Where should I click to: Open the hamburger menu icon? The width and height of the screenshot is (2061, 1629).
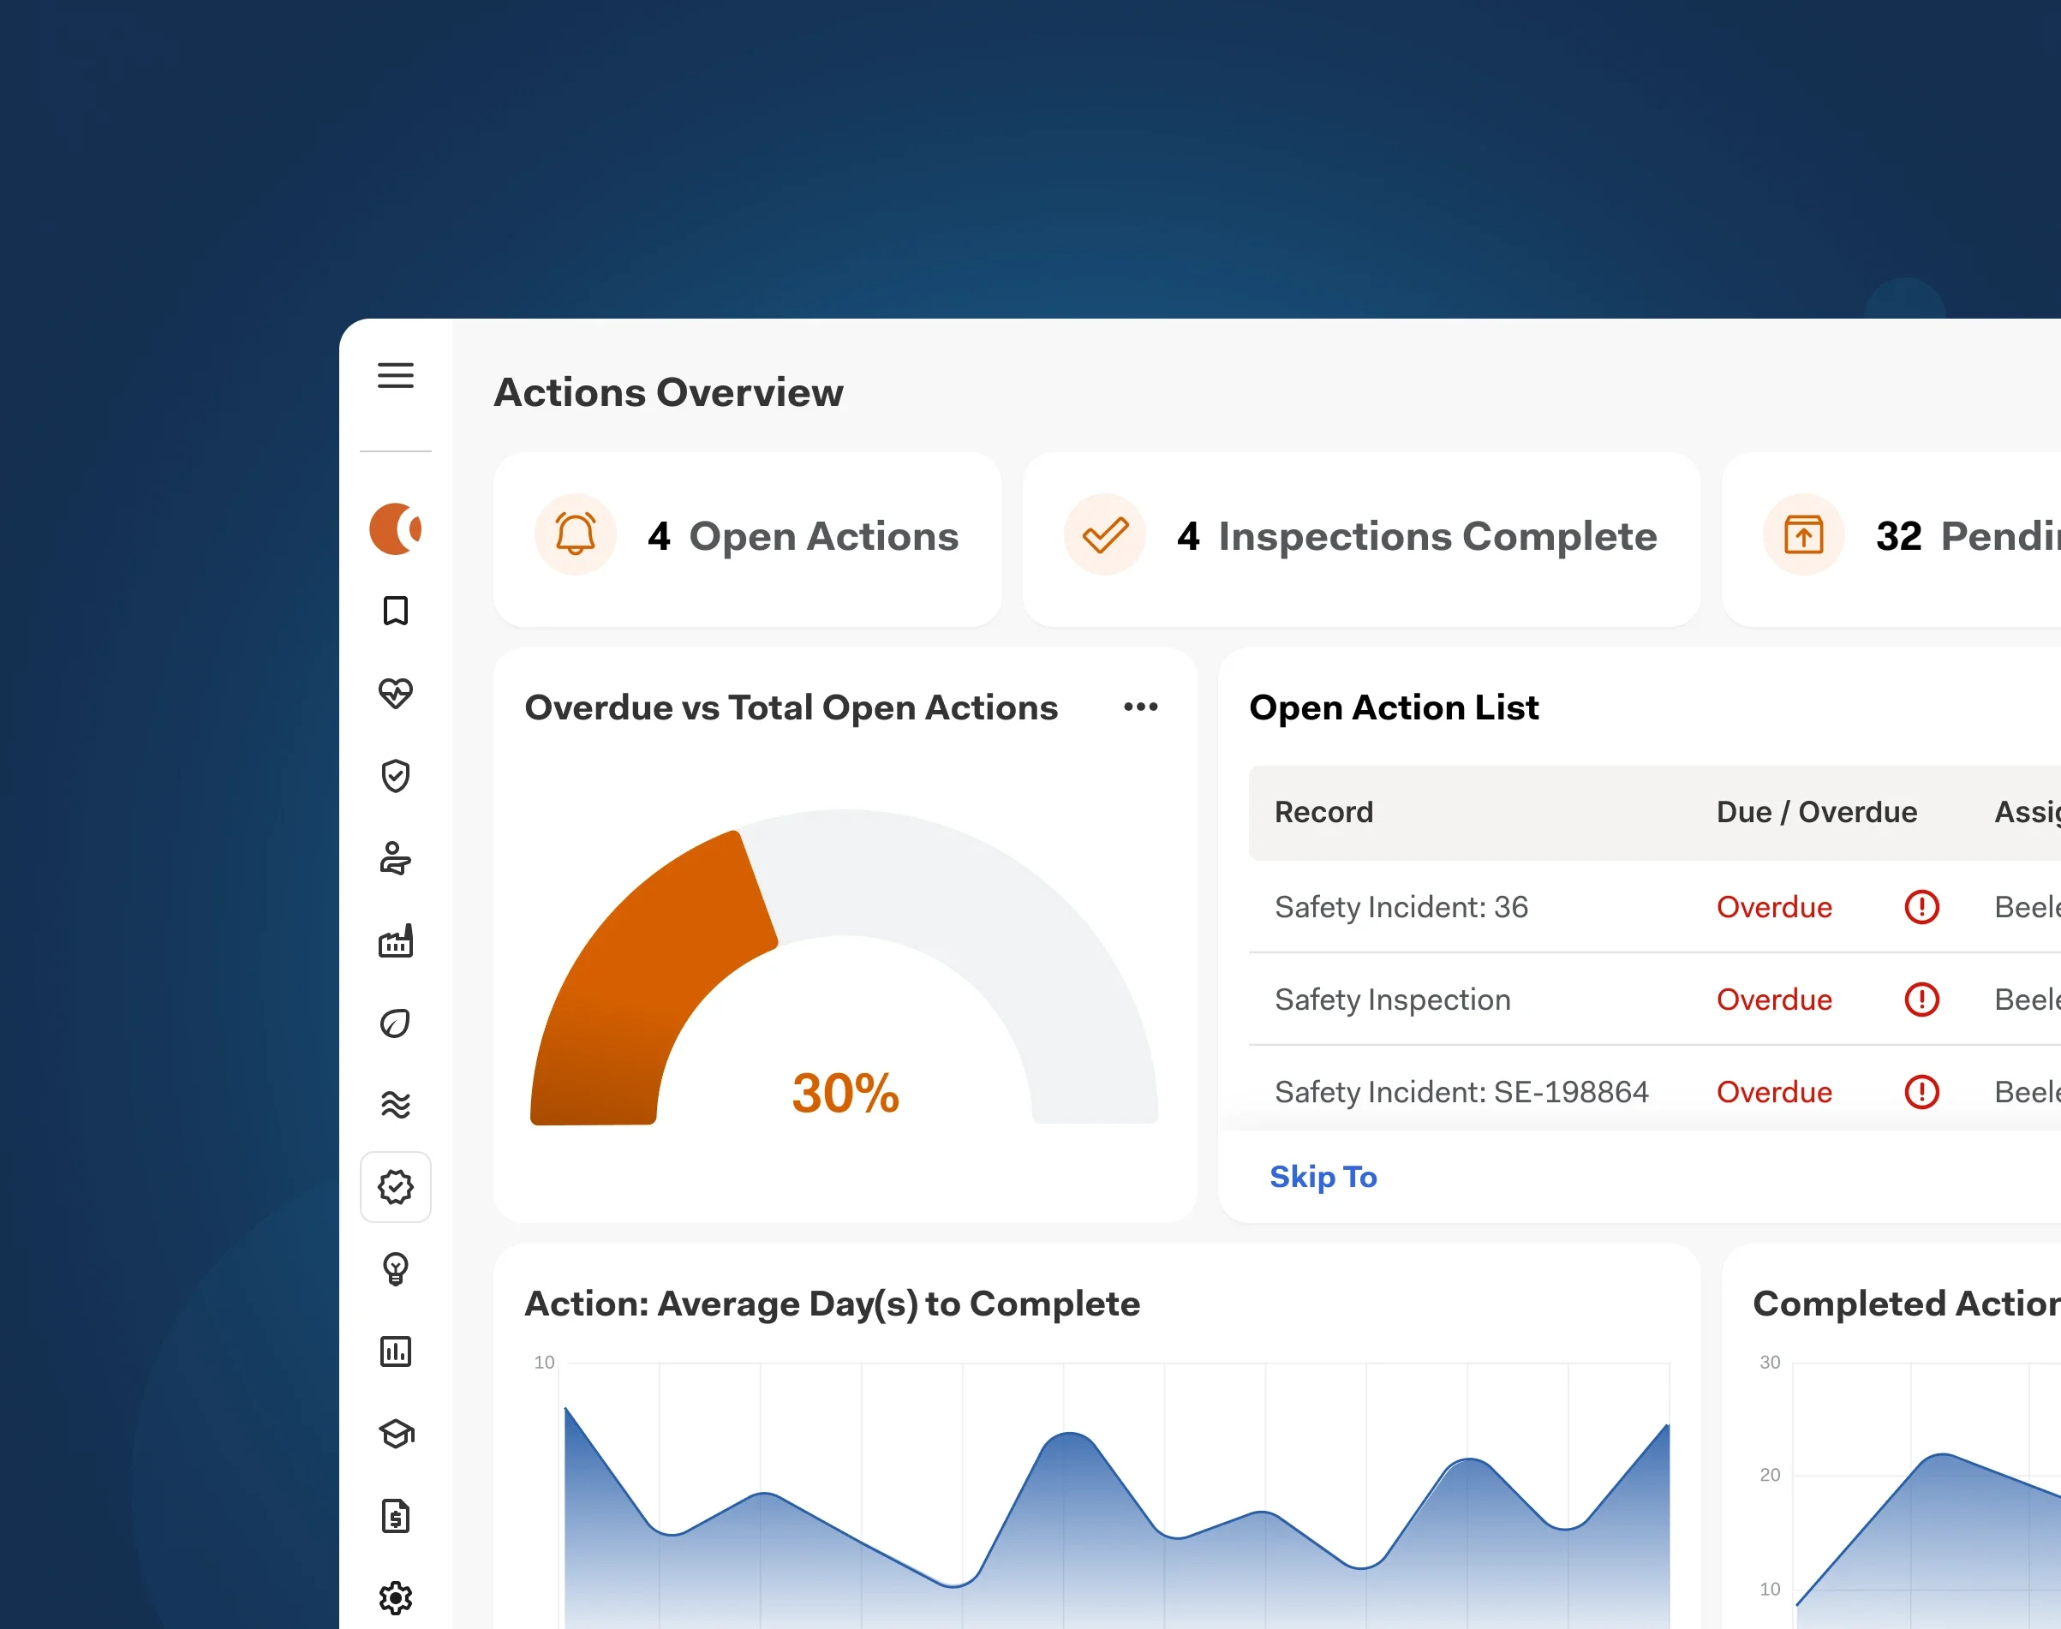coord(395,375)
